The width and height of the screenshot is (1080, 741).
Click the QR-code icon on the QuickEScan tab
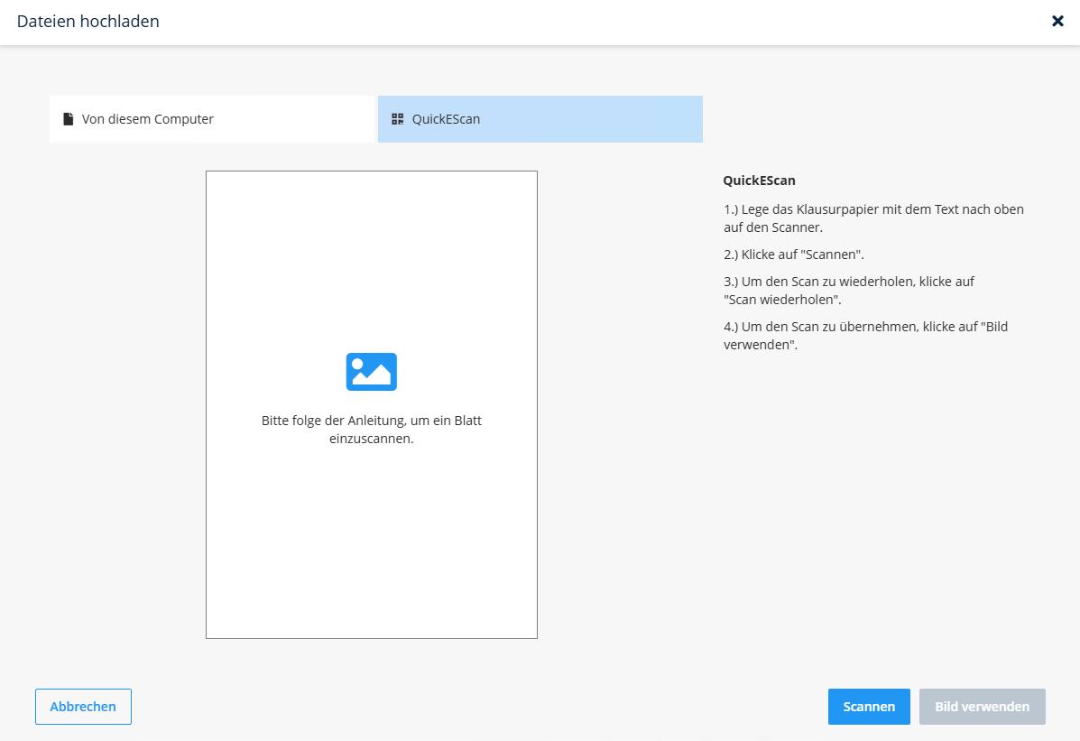[397, 118]
